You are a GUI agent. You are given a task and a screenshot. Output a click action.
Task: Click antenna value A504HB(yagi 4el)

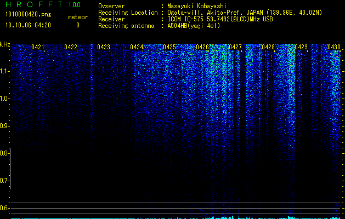[194, 26]
